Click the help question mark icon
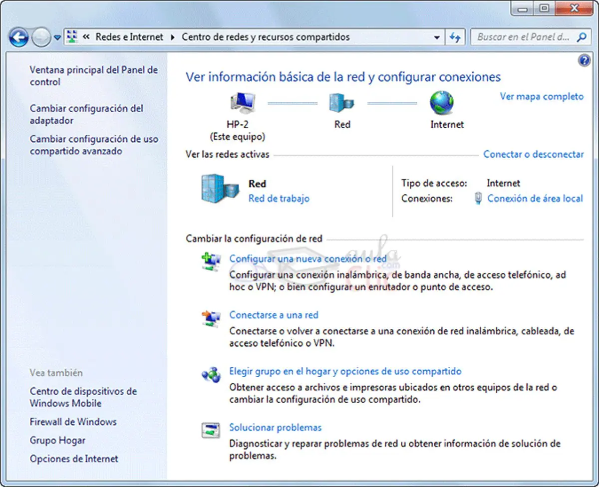This screenshot has width=599, height=487. point(584,61)
